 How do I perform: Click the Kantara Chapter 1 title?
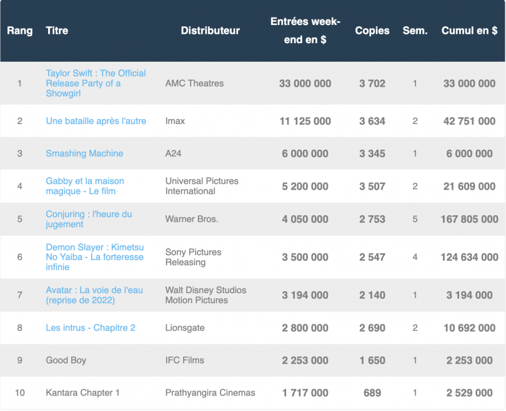click(x=82, y=393)
